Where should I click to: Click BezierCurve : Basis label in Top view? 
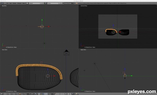pos(11,47)
